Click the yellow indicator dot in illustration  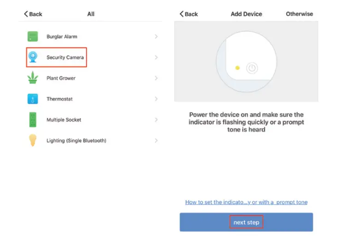click(237, 68)
